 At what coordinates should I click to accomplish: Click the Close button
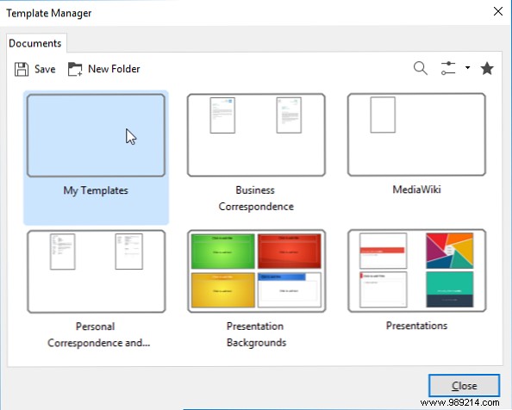tap(464, 386)
